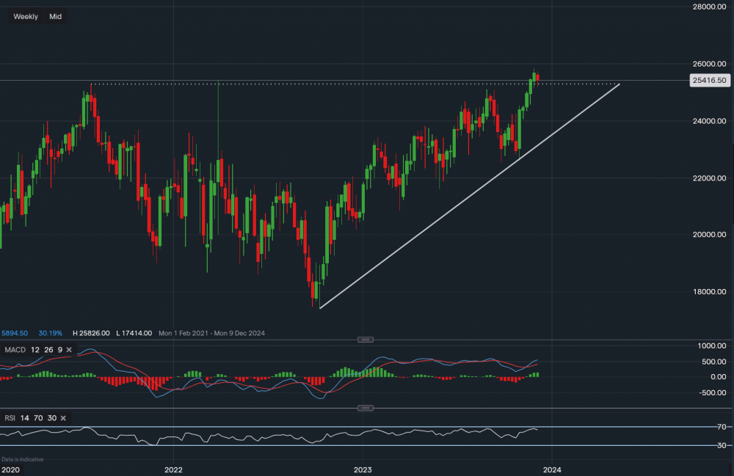Click the 2024 label on time axis
Image resolution: width=734 pixels, height=476 pixels.
point(552,469)
